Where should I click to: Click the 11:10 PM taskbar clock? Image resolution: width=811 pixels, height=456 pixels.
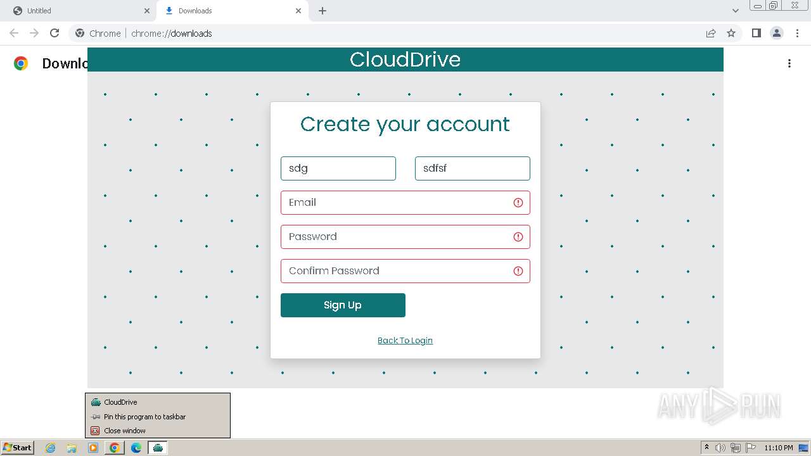click(778, 448)
